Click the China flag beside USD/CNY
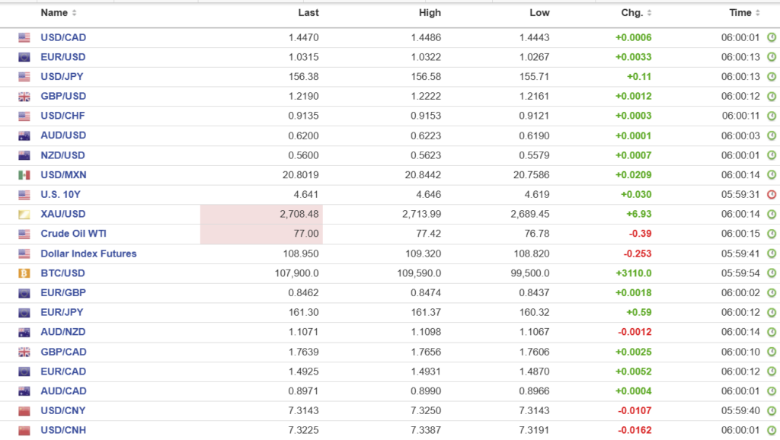780x440 pixels. [x=24, y=411]
